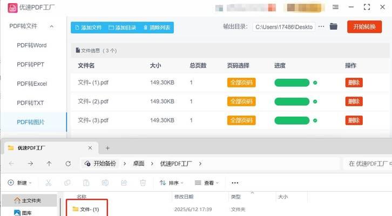Go up one folder in Explorer
Image resolution: width=392 pixels, height=216 pixels.
coord(49,164)
